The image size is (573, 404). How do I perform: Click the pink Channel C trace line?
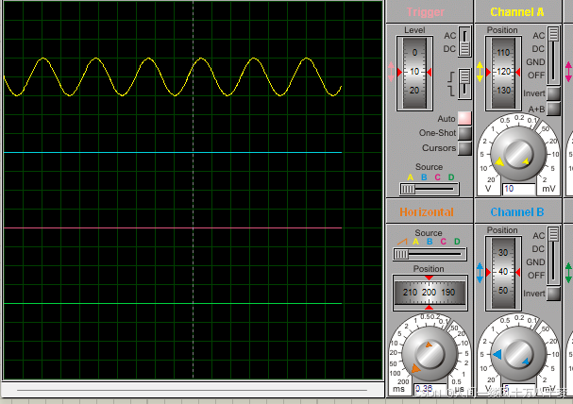point(173,227)
